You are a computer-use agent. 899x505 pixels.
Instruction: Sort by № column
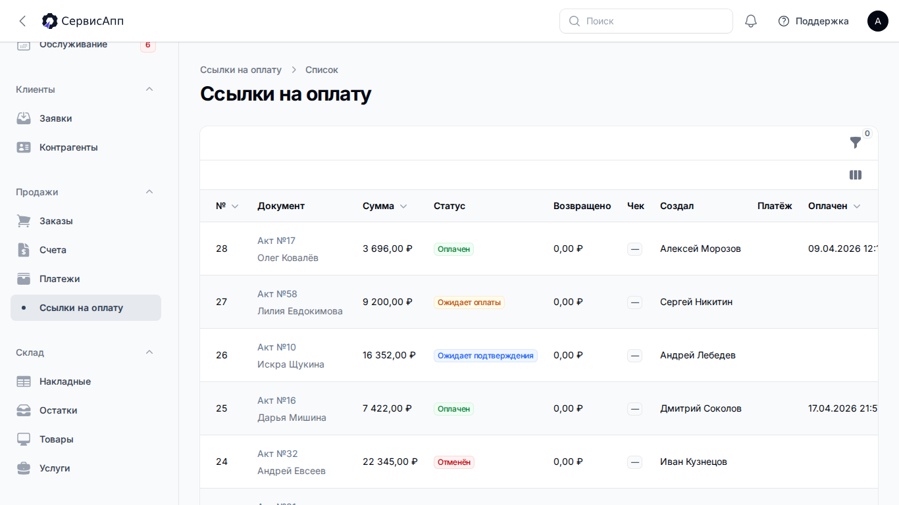point(227,206)
